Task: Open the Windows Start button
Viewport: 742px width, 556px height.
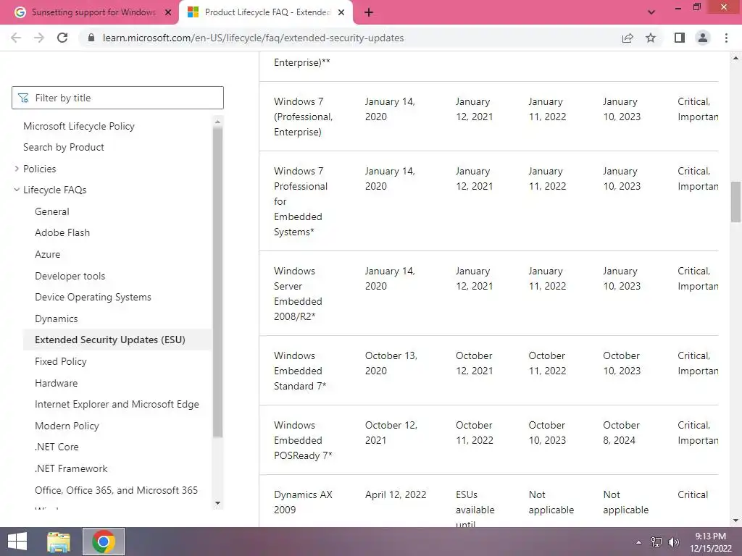Action: [x=17, y=542]
